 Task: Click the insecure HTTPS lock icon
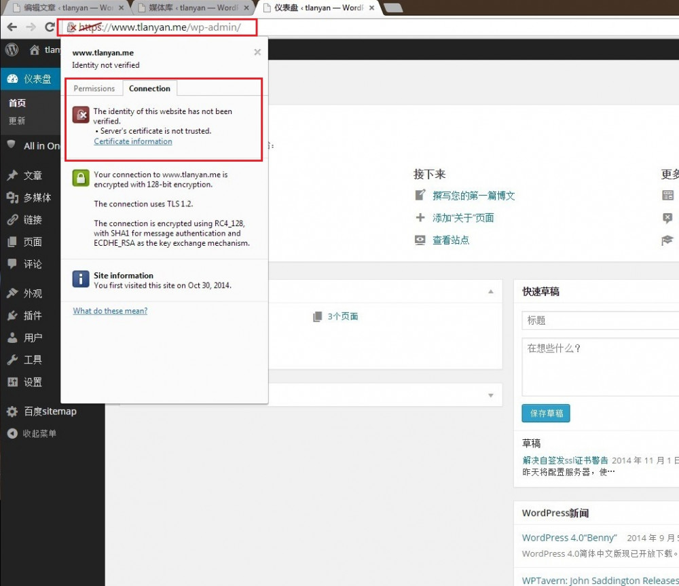(x=71, y=28)
